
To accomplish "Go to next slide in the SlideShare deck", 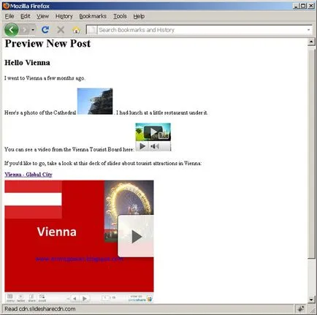I will pos(85,298).
